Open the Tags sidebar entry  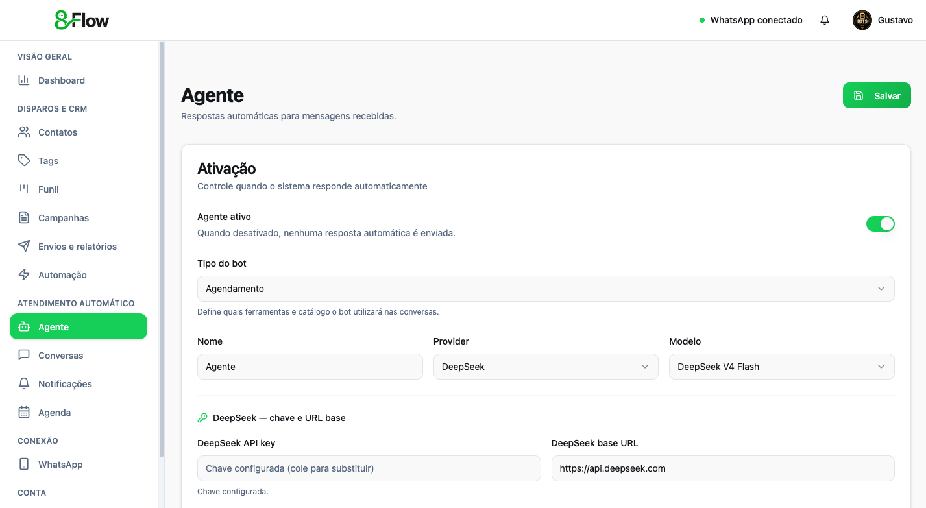[x=79, y=161]
